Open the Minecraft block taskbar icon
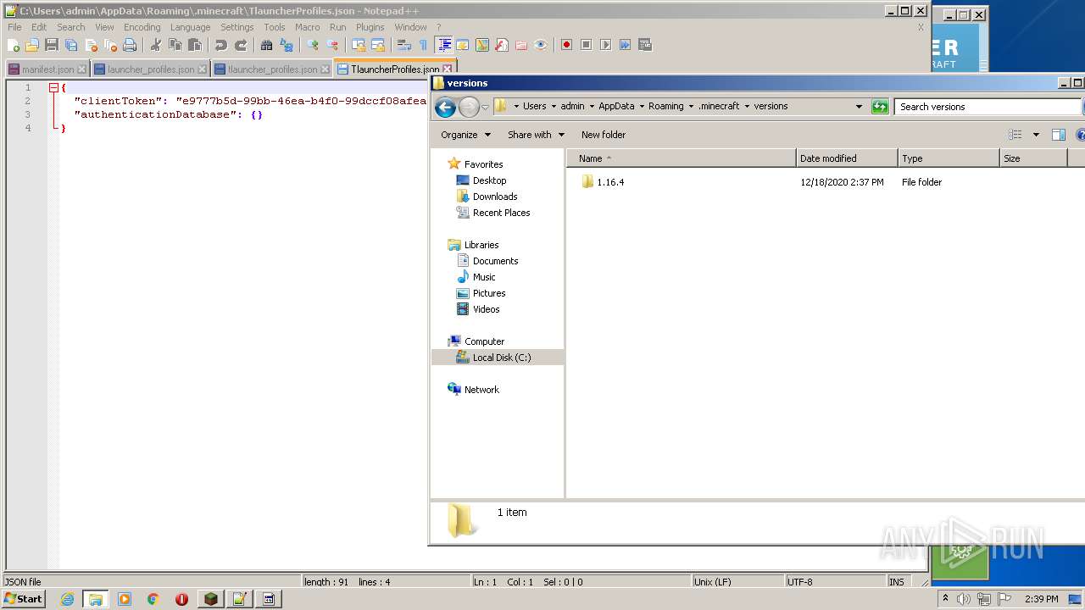 pos(211,599)
